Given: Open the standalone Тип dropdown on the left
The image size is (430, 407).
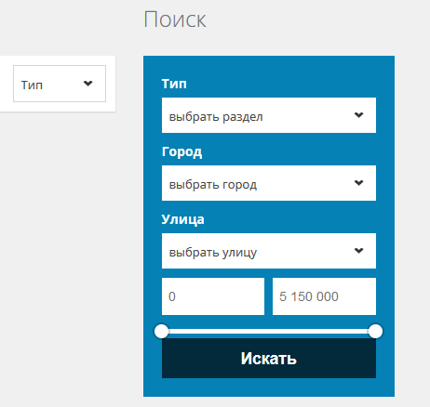Looking at the screenshot, I should click(x=60, y=84).
